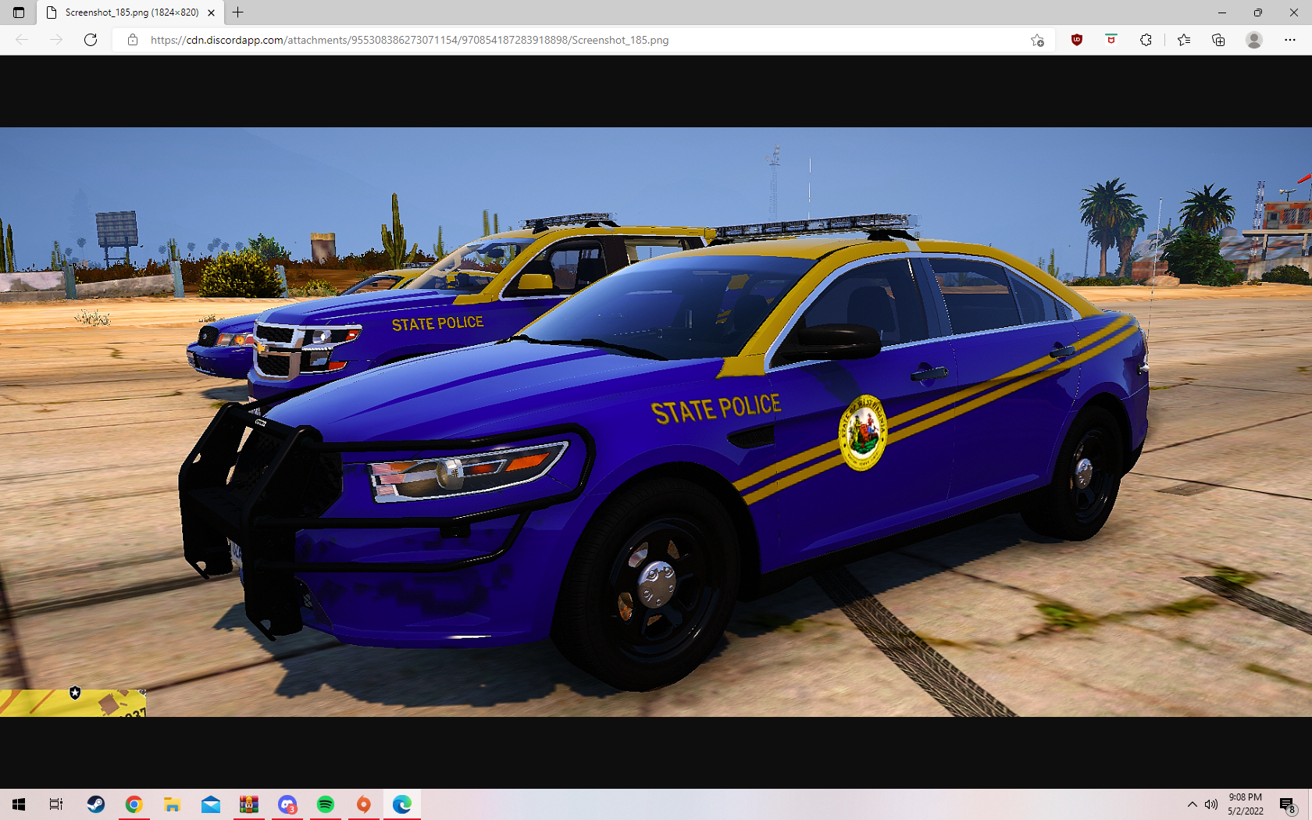Open the Extensions puzzle-piece menu
This screenshot has height=820, width=1312.
click(1146, 40)
